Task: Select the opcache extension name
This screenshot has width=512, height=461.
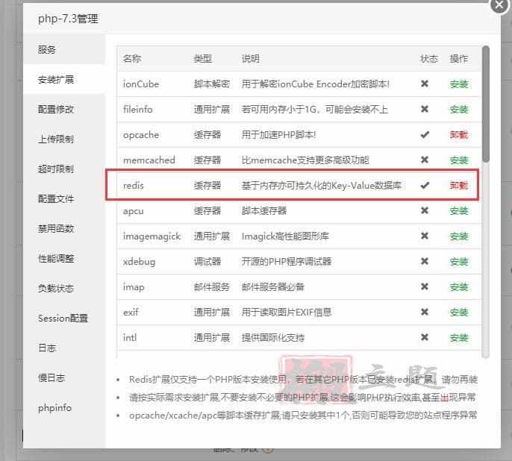Action: point(141,135)
